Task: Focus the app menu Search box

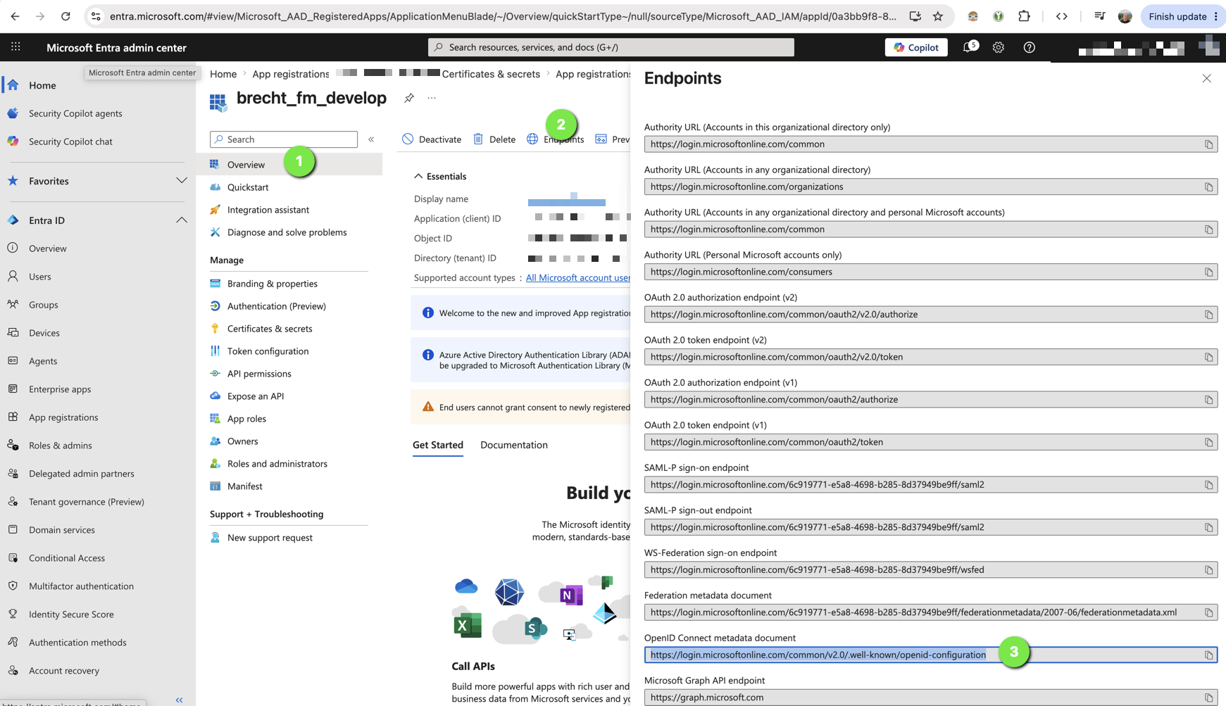Action: tap(284, 139)
